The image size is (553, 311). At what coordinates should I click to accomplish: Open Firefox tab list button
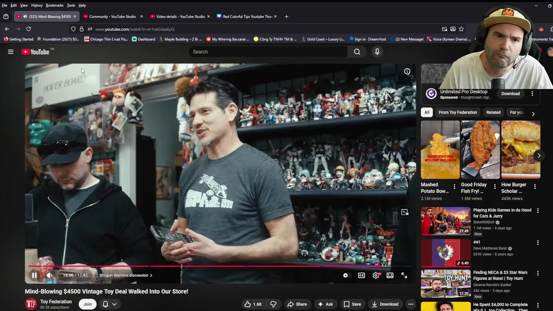coord(6,16)
